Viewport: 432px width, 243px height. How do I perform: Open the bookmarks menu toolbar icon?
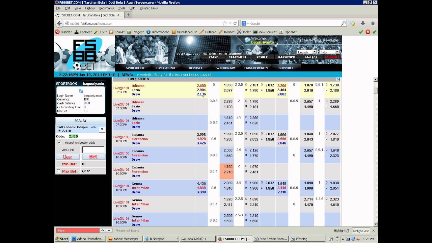coord(353,23)
